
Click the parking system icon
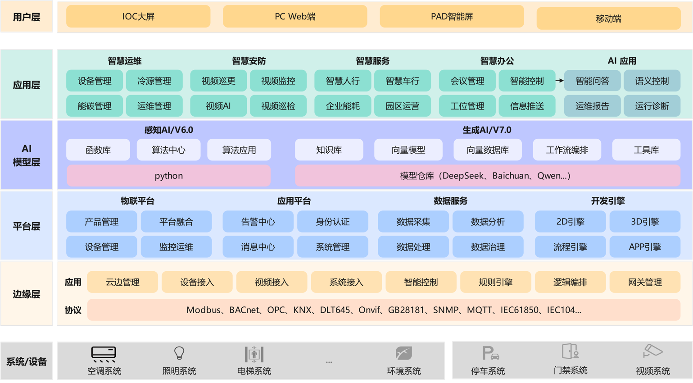(490, 353)
